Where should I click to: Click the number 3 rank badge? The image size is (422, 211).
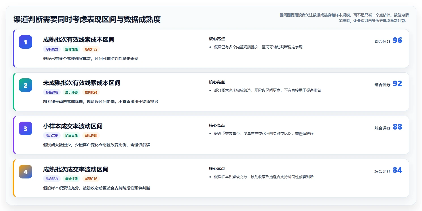26,128
